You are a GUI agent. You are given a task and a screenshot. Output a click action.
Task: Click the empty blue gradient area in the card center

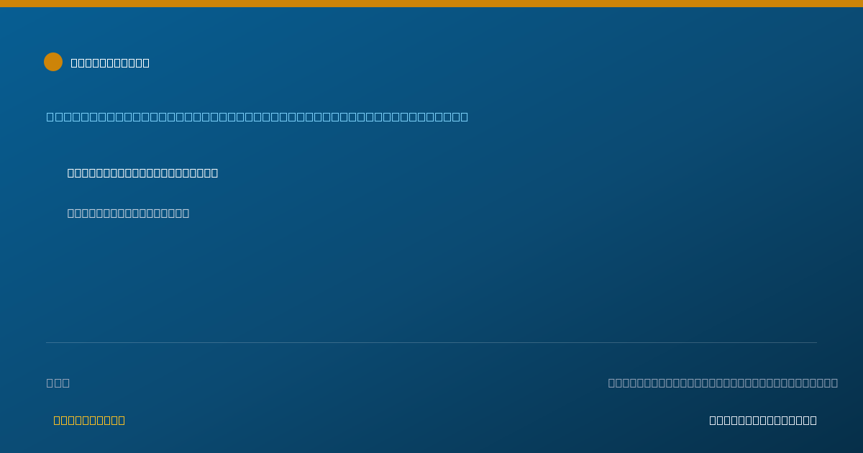431,280
